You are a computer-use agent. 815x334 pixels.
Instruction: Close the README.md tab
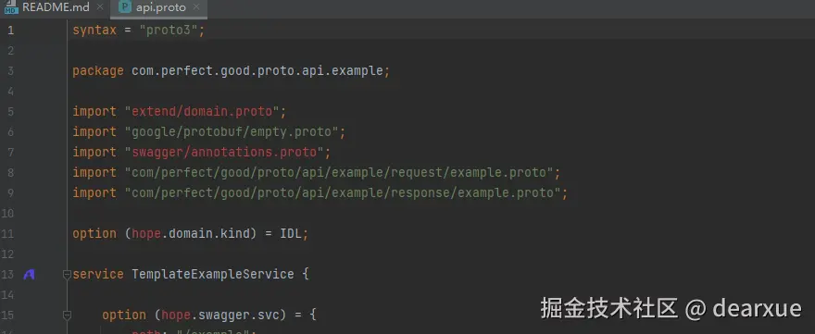pos(100,7)
